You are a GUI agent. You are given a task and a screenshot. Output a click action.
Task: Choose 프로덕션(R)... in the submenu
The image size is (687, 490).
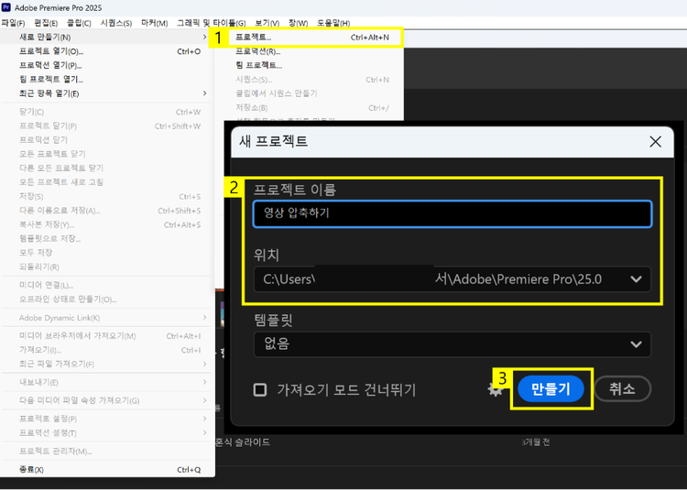309,51
